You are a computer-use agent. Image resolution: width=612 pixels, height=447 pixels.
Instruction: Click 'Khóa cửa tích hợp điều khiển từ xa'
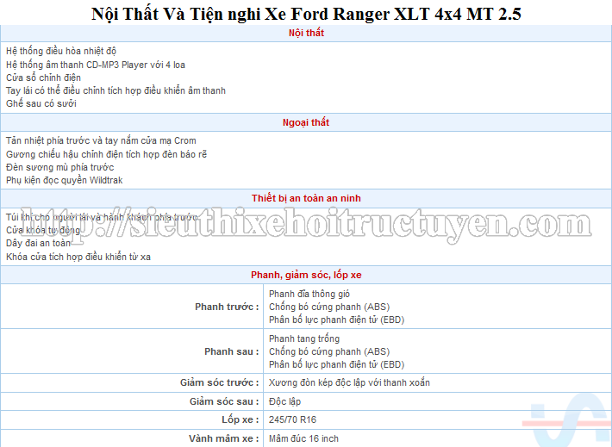78,257
